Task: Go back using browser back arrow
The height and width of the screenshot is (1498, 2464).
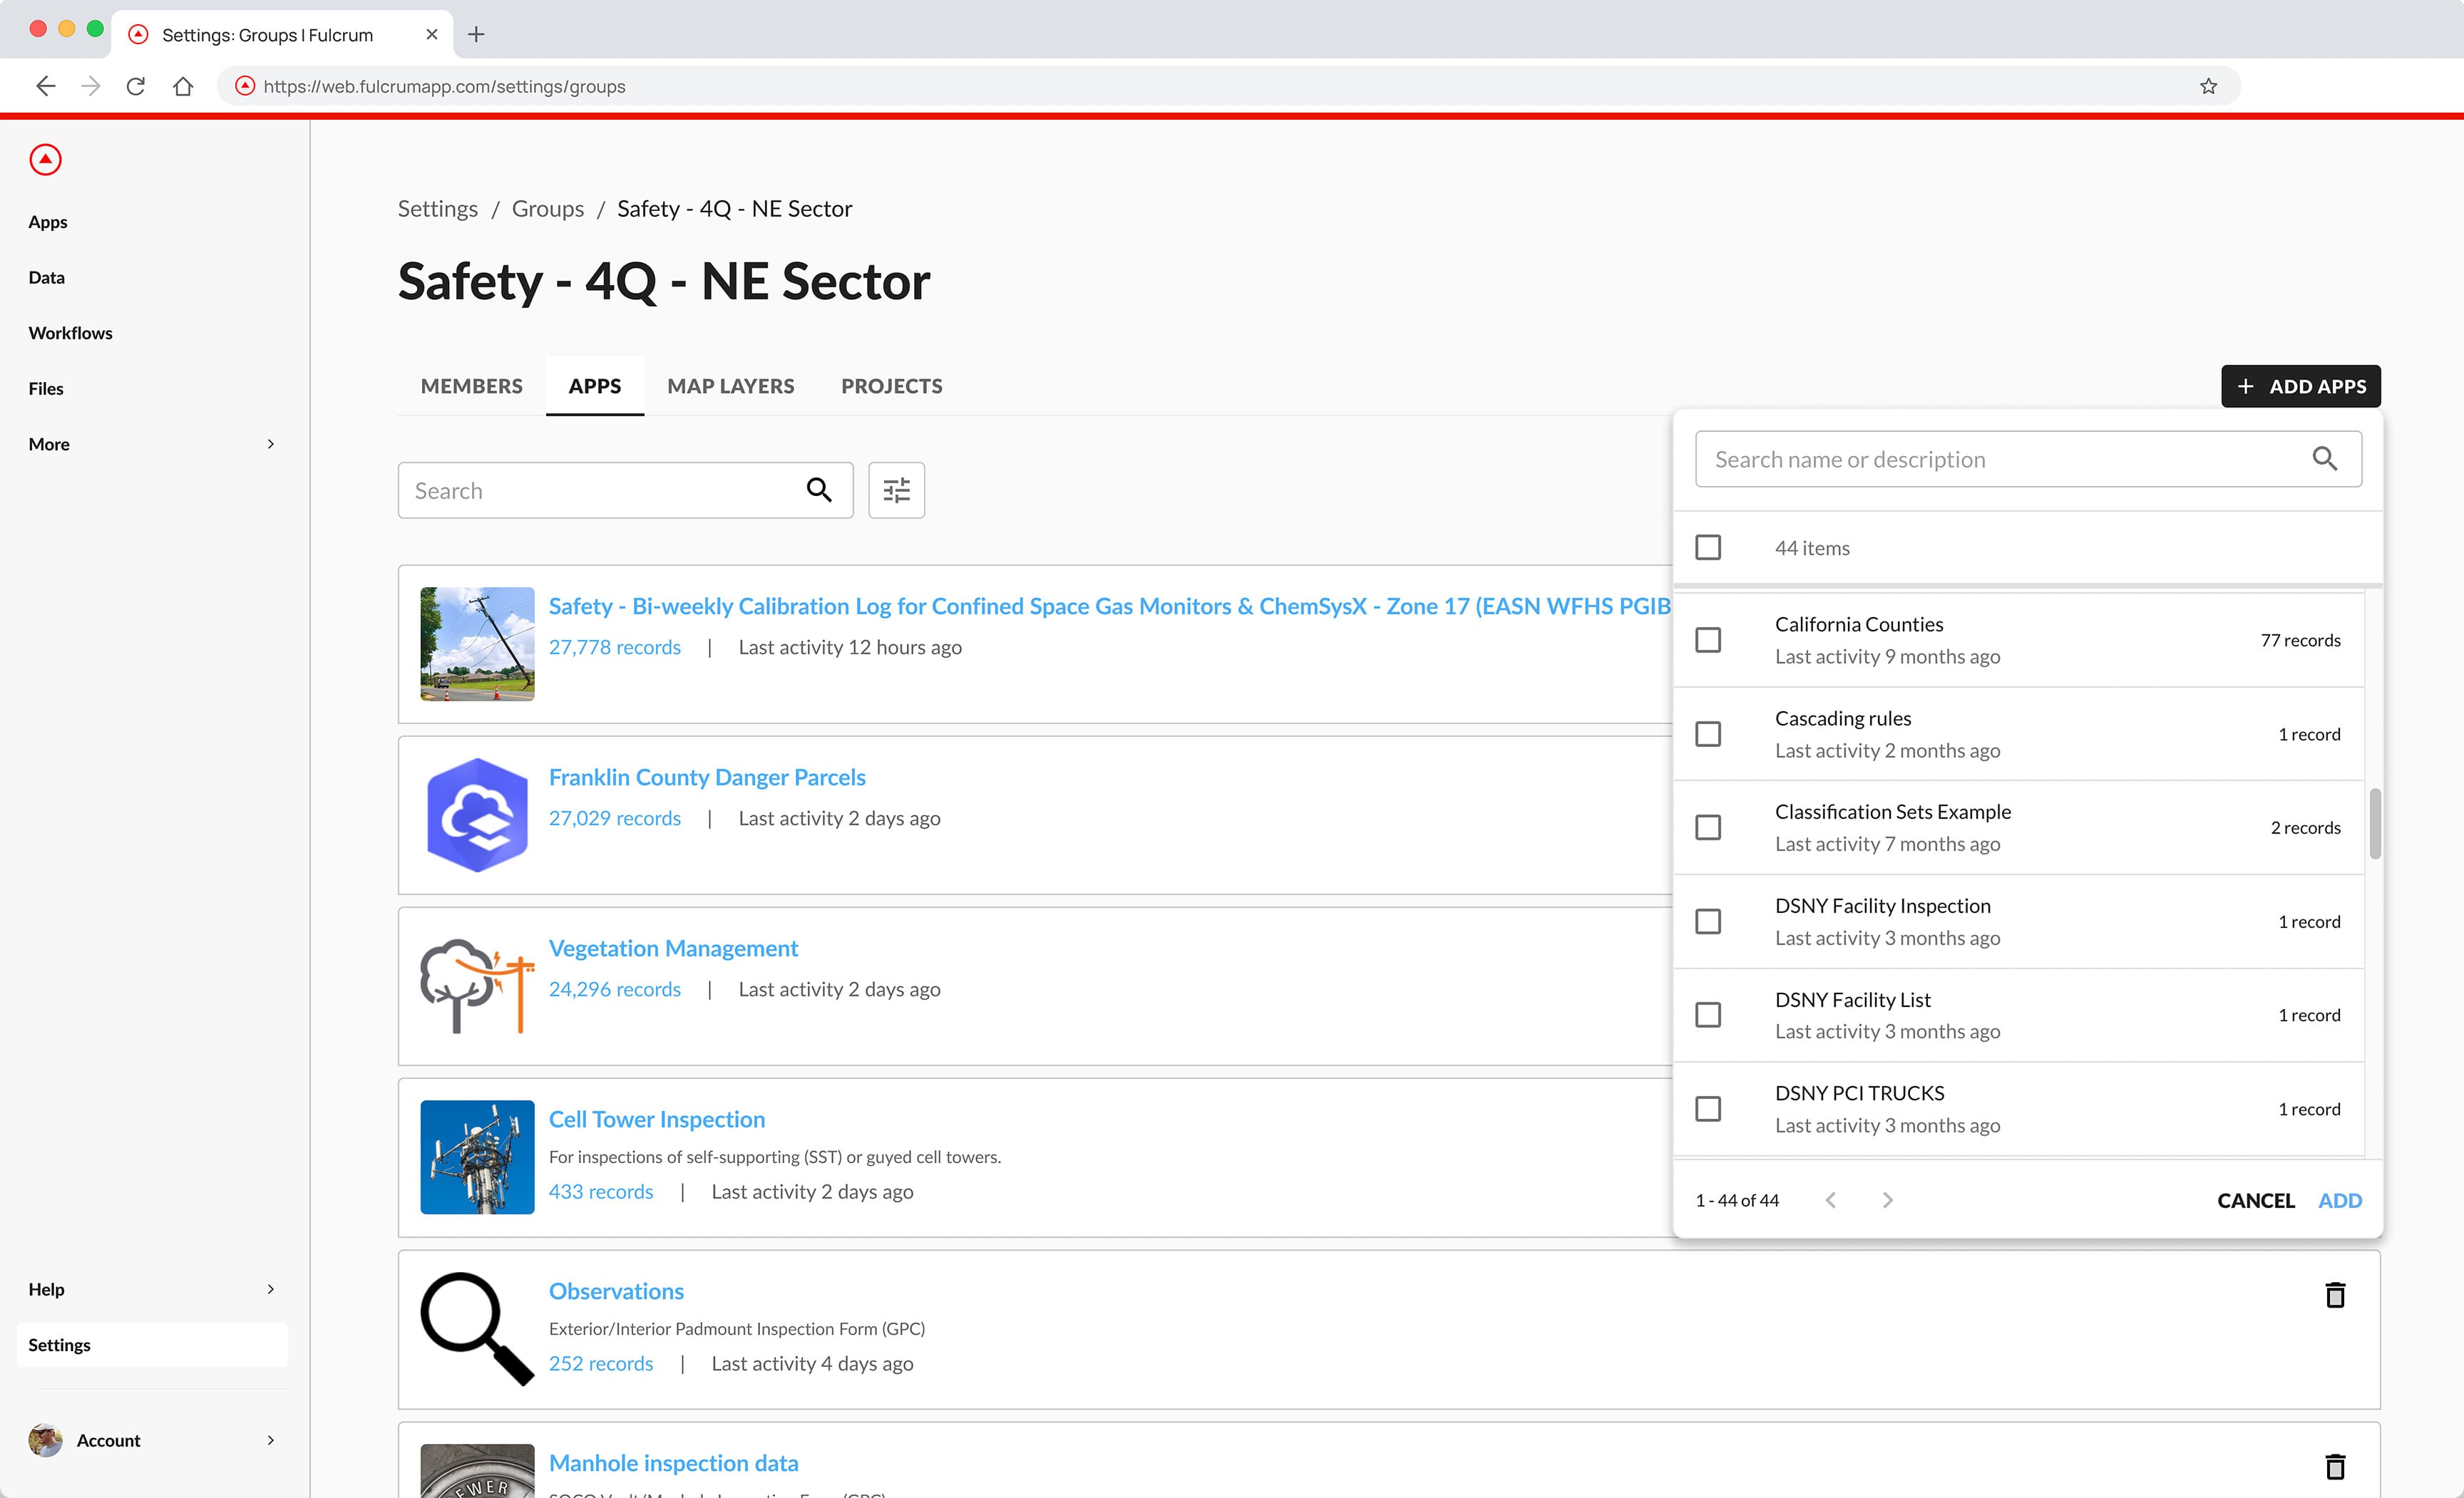Action: point(46,86)
